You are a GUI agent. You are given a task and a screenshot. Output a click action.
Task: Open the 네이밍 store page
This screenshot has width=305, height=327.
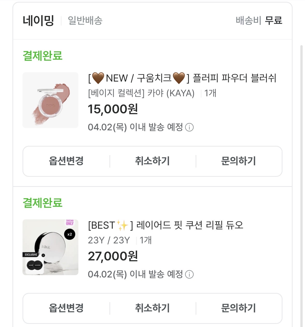pos(38,21)
